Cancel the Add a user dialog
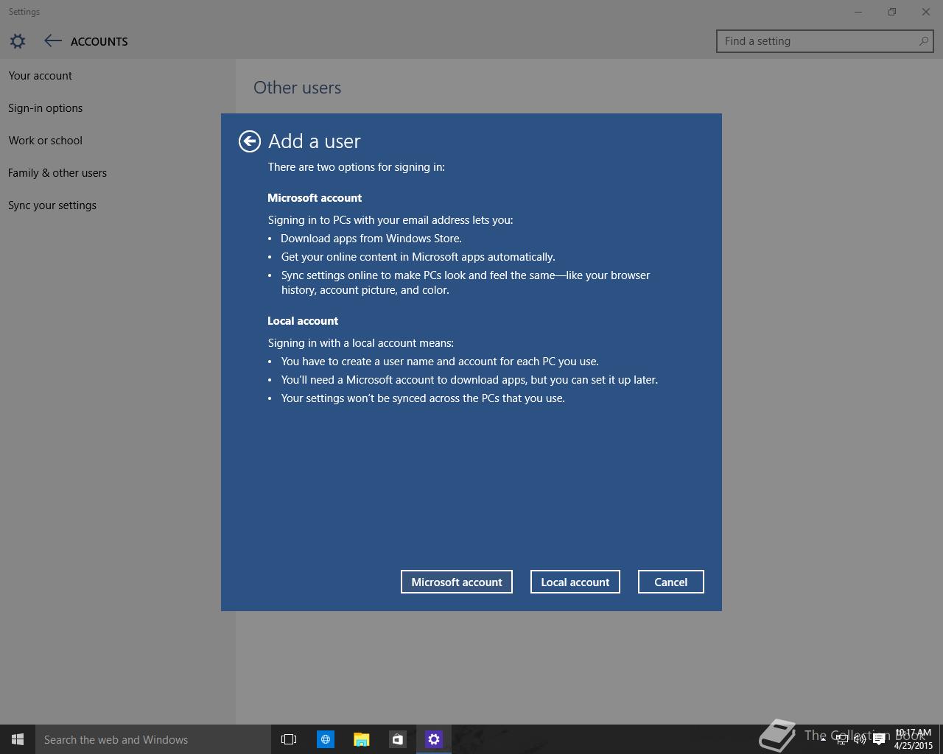Screen dimensions: 943x754 671,582
